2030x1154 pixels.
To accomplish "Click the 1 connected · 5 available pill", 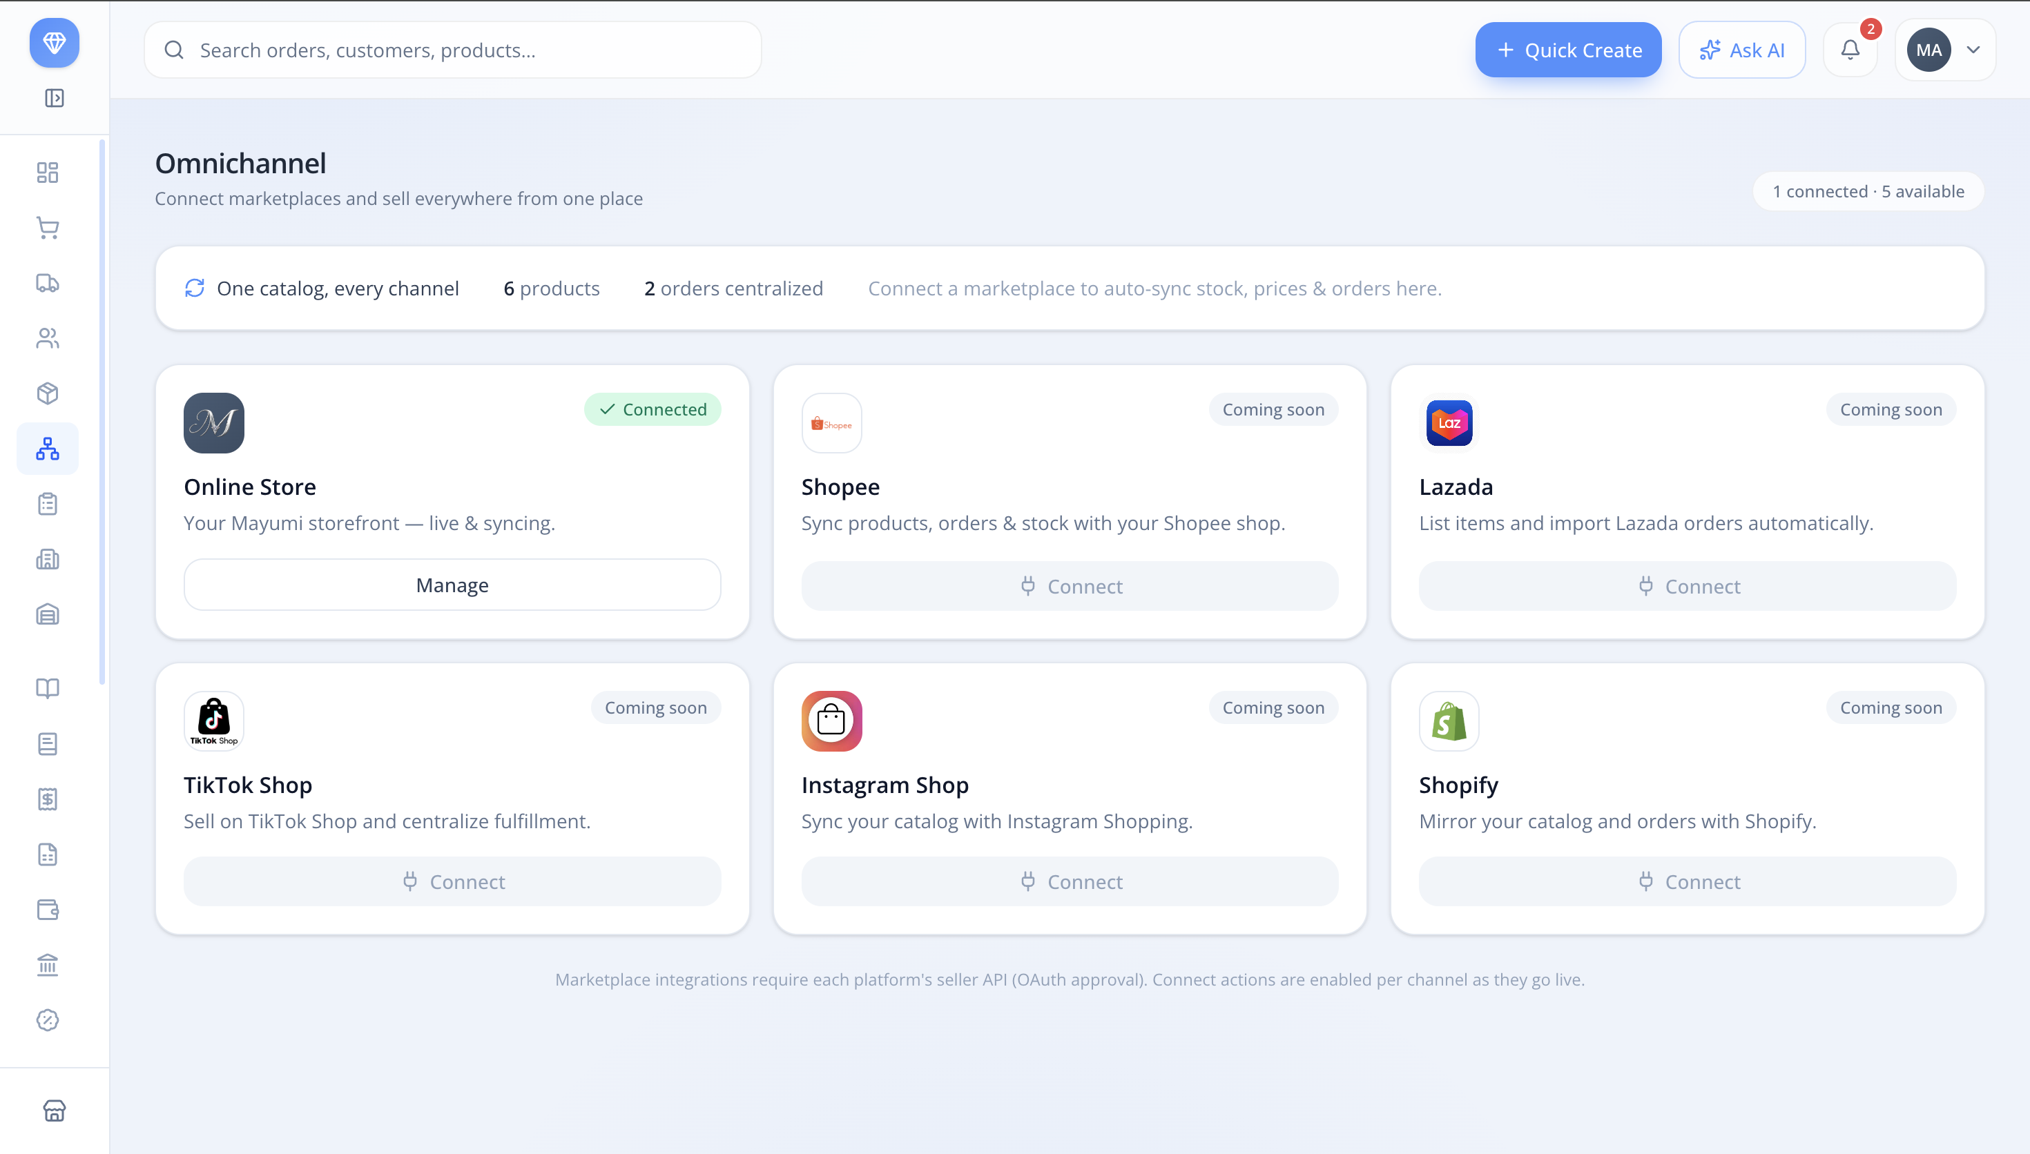I will click(1868, 192).
